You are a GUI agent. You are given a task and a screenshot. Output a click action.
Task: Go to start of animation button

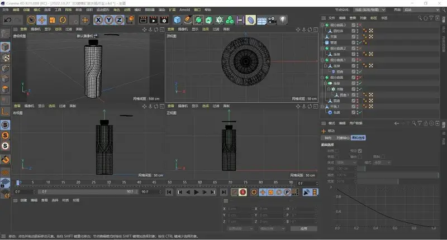point(169,192)
